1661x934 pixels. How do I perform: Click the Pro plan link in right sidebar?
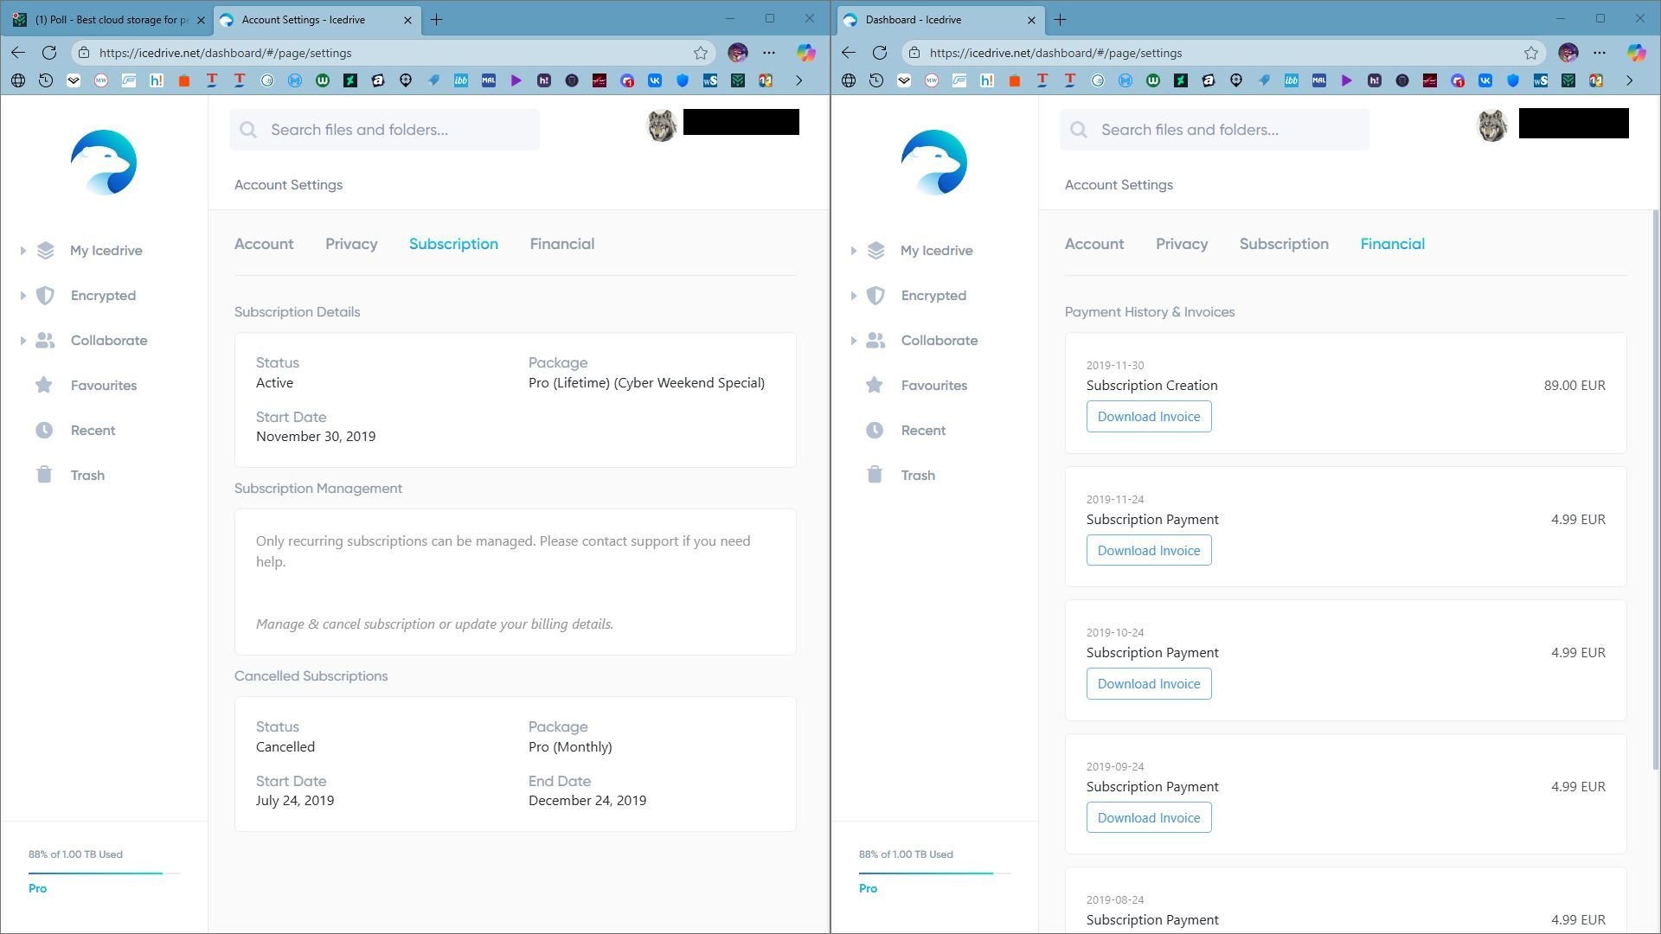(x=868, y=888)
